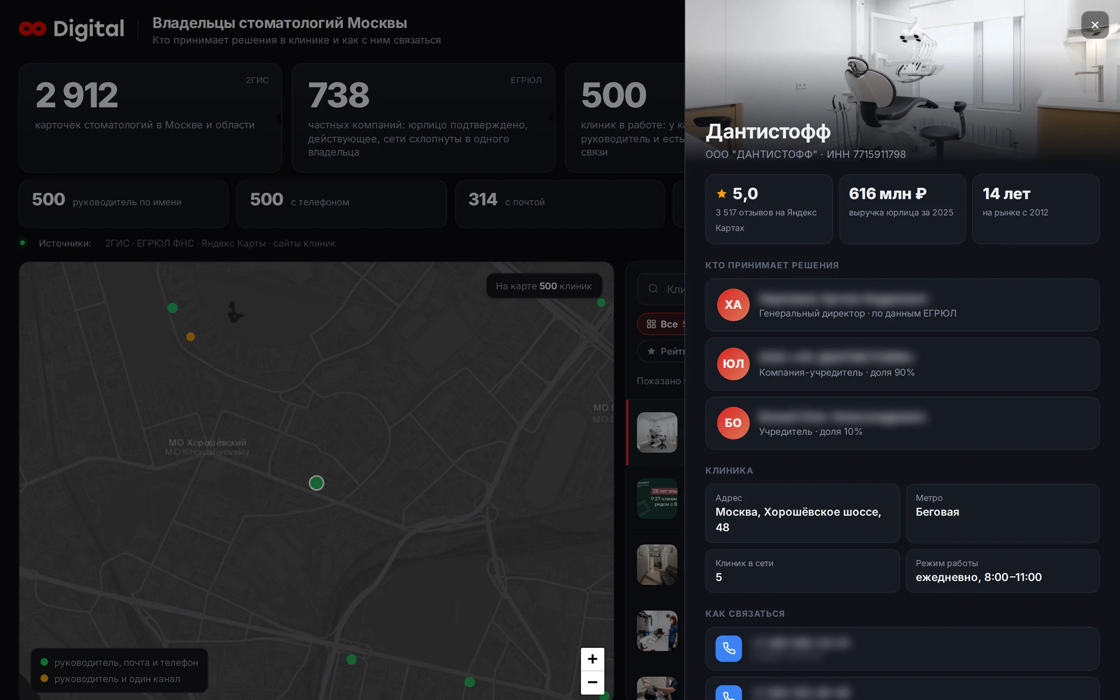Click the 2 912 карточек stat card
1120x700 pixels.
(x=150, y=118)
